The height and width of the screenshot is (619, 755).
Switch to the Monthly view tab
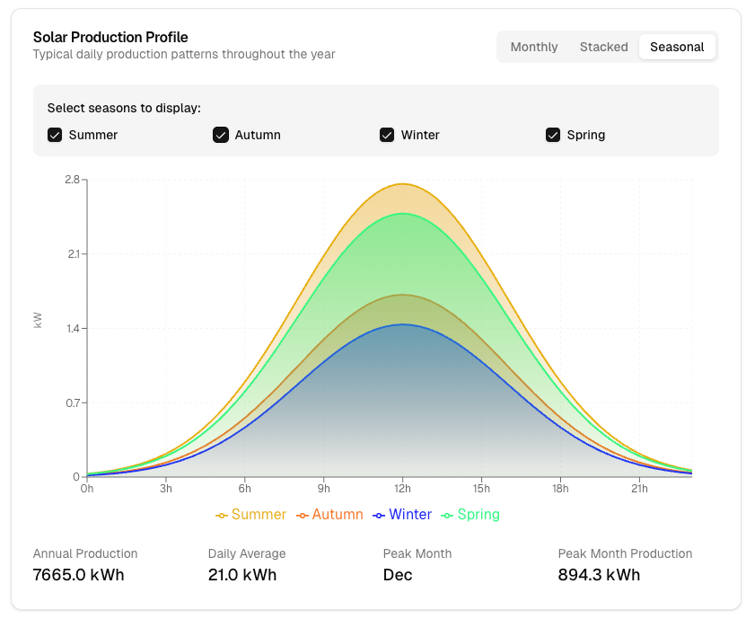(x=534, y=47)
